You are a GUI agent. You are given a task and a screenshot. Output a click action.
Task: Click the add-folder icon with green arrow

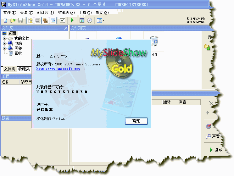click(x=207, y=47)
